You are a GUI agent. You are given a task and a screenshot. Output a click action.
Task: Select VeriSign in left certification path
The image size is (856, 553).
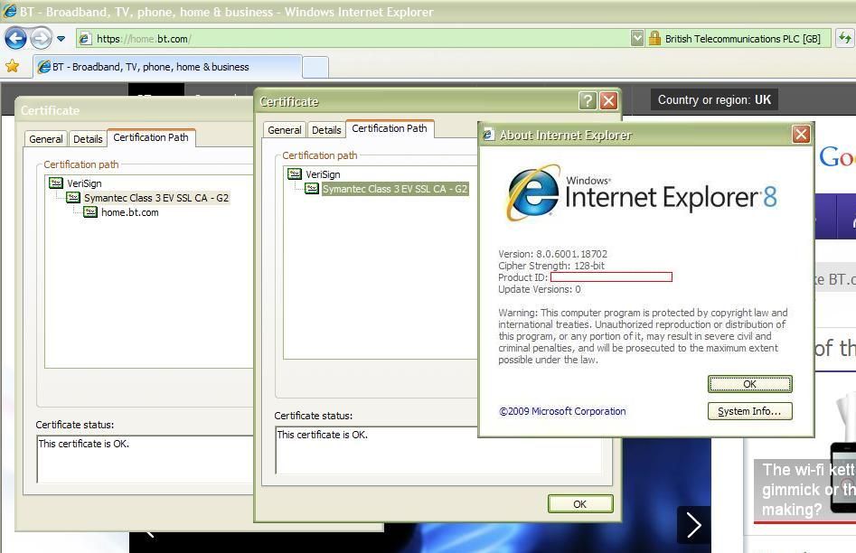pos(84,183)
